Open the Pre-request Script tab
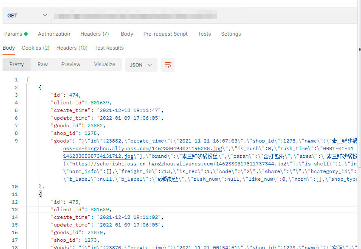The height and width of the screenshot is (249, 361). (x=165, y=34)
